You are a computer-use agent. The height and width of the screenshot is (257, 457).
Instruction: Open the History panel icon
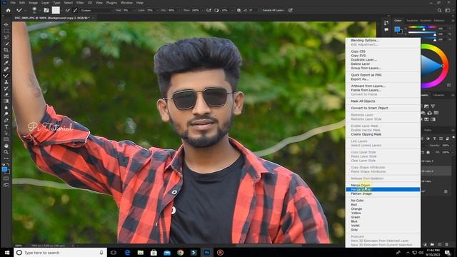pyautogui.click(x=386, y=23)
